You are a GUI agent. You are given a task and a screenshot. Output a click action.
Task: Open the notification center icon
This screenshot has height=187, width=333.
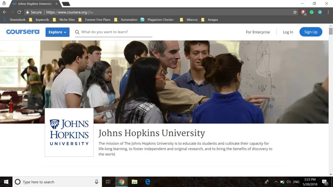click(x=325, y=182)
